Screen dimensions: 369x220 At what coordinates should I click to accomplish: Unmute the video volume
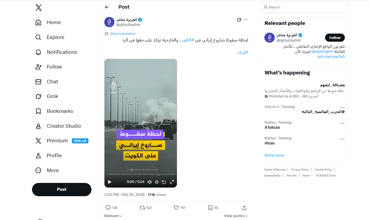coord(149,182)
